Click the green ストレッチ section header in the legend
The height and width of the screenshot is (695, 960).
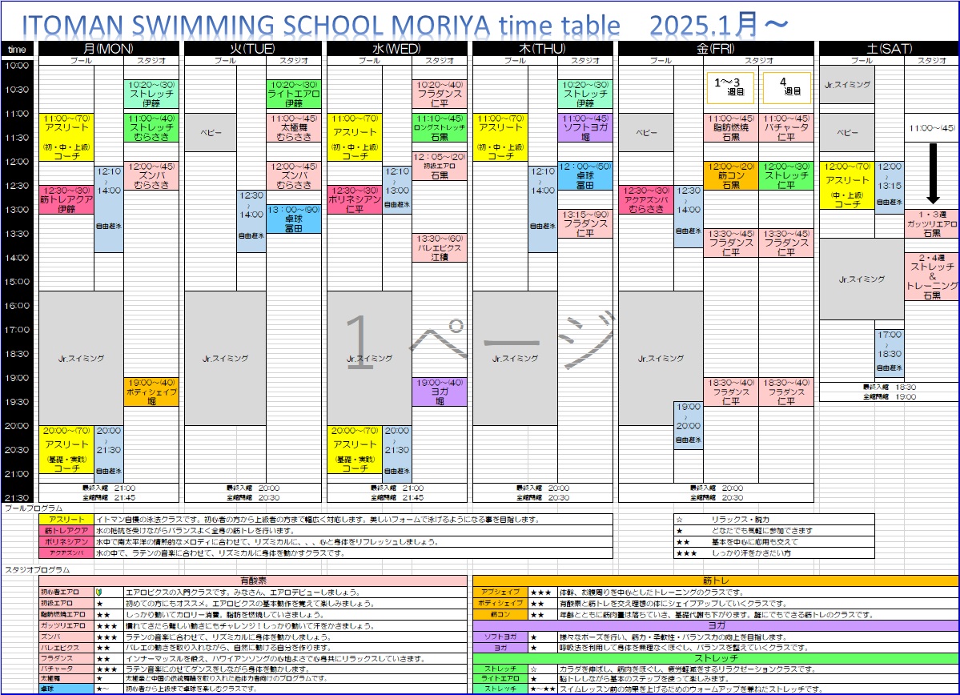pos(716,658)
